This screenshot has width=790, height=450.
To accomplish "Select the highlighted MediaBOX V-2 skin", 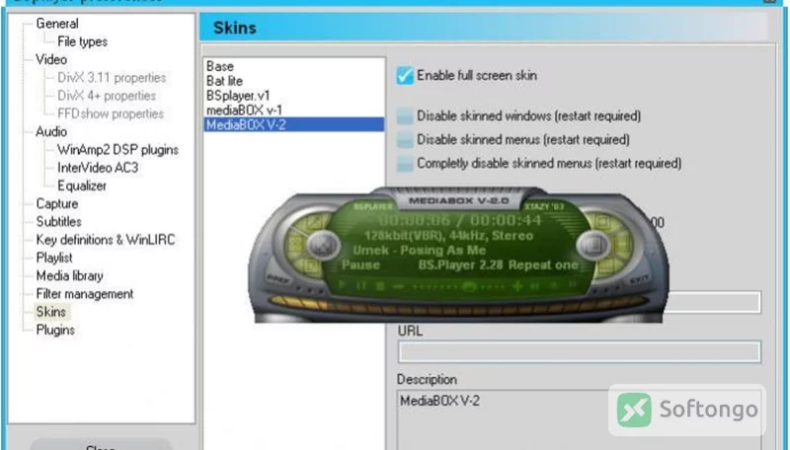I will [293, 124].
